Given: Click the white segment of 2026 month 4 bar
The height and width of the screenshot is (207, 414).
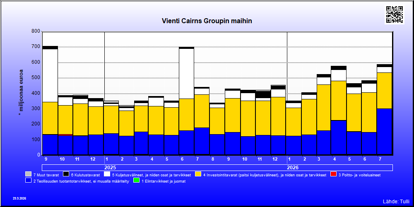Looking at the screenshot, I should tap(339, 75).
